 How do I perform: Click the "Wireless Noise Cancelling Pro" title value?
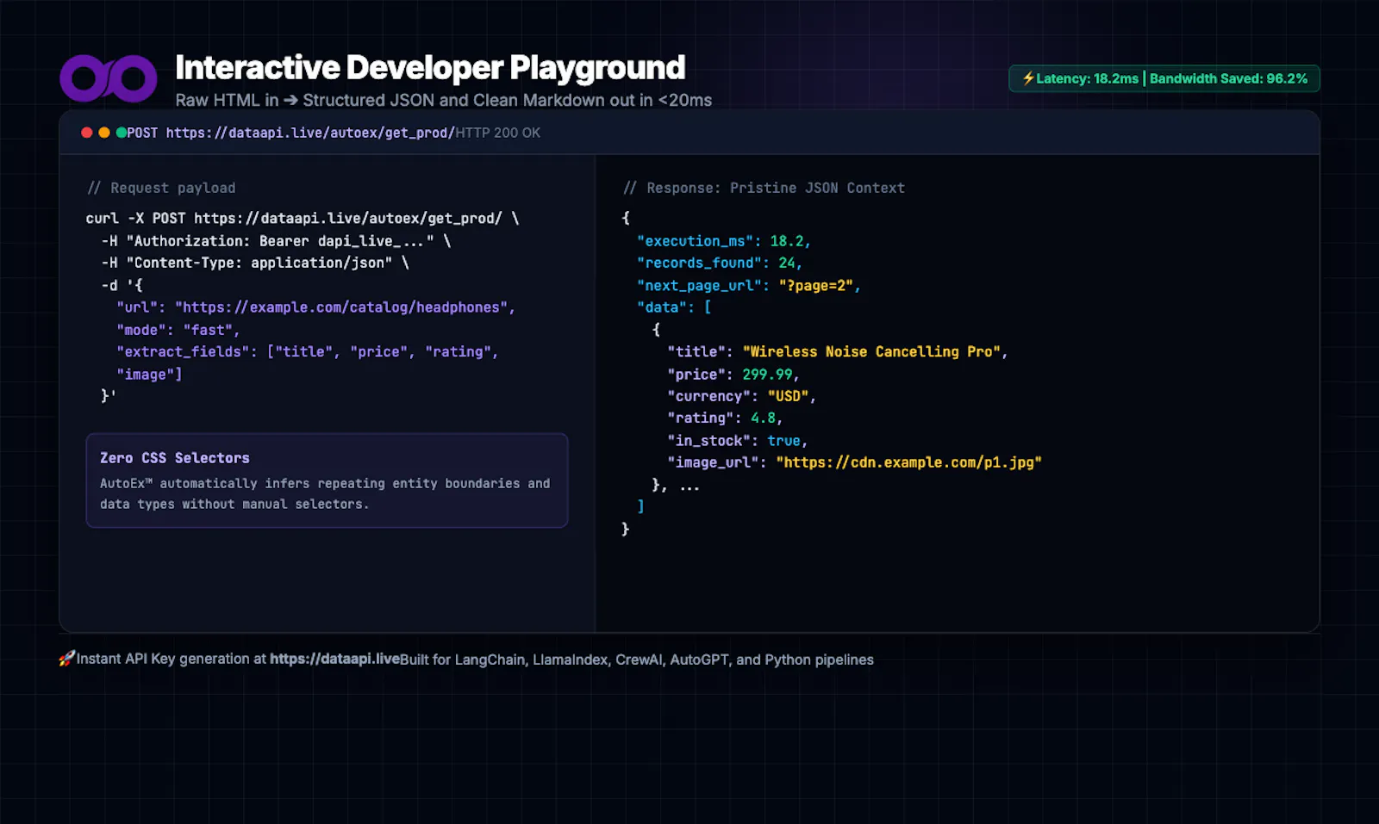871,352
